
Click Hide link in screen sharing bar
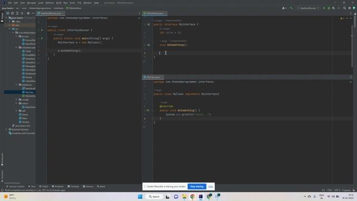tap(211, 186)
